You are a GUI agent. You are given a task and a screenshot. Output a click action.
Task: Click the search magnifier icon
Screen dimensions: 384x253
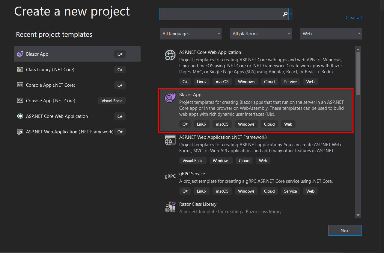(x=285, y=14)
